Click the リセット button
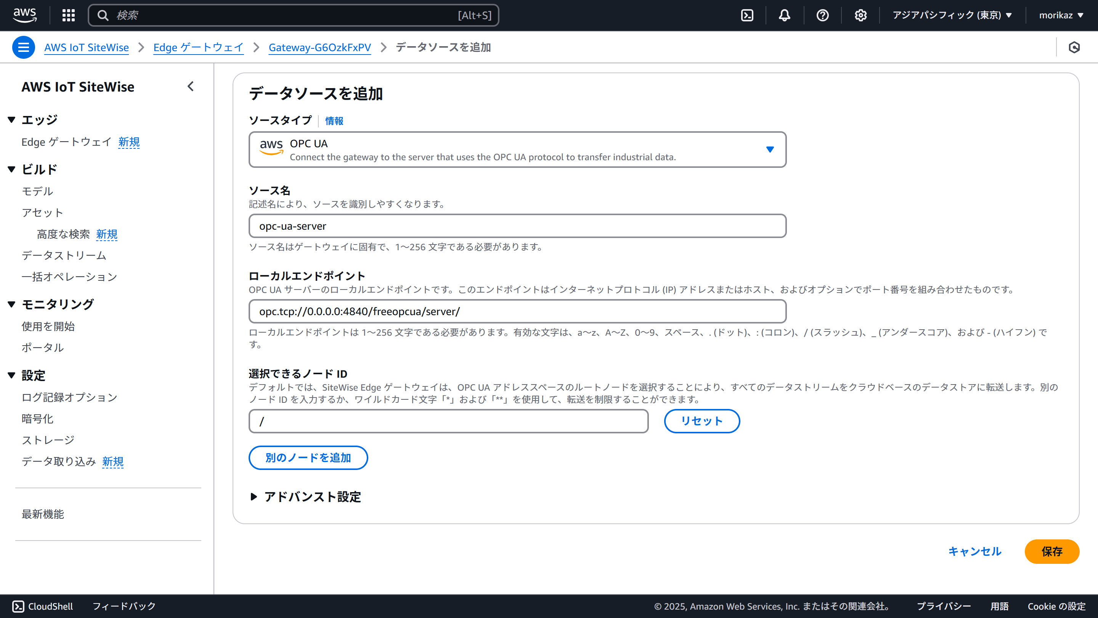1098x618 pixels. [702, 421]
